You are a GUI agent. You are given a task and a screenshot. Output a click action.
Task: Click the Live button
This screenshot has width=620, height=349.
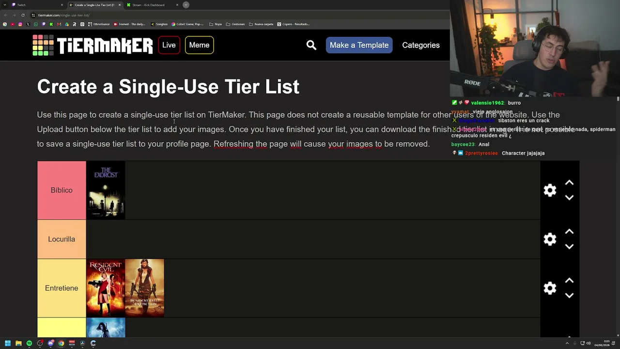[x=169, y=45]
